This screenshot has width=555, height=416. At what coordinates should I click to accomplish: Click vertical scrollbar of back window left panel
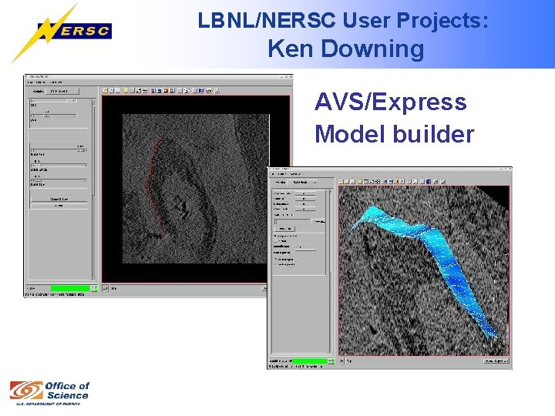click(93, 190)
